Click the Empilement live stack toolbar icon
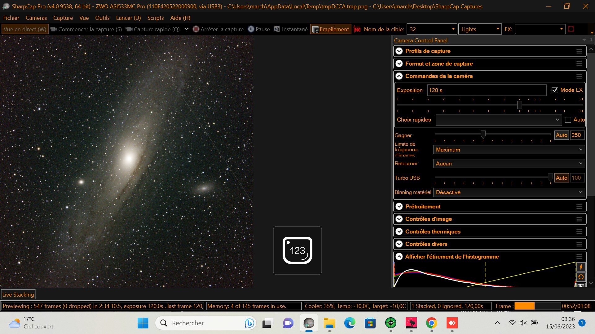This screenshot has height=334, width=595. (x=315, y=29)
